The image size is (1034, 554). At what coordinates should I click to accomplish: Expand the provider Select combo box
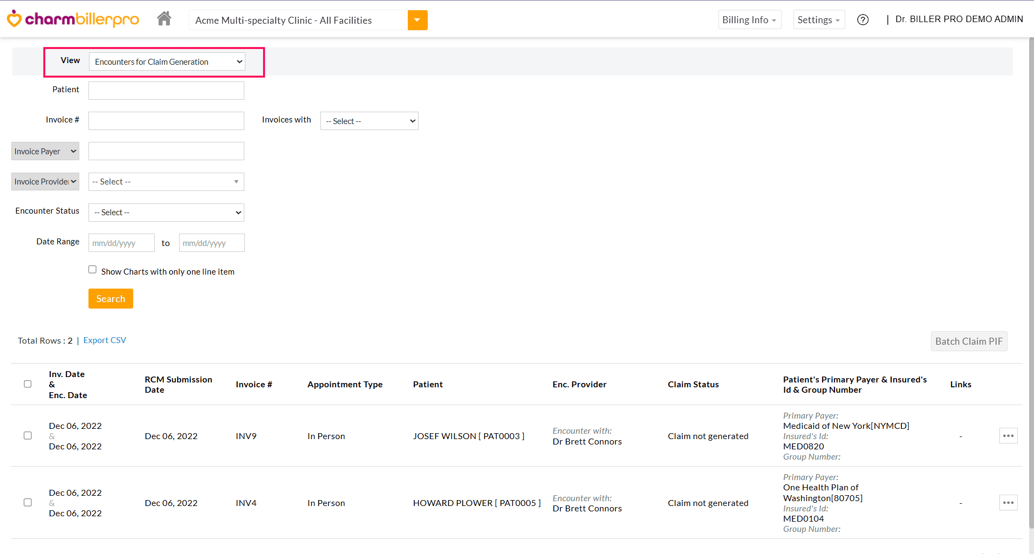[166, 182]
